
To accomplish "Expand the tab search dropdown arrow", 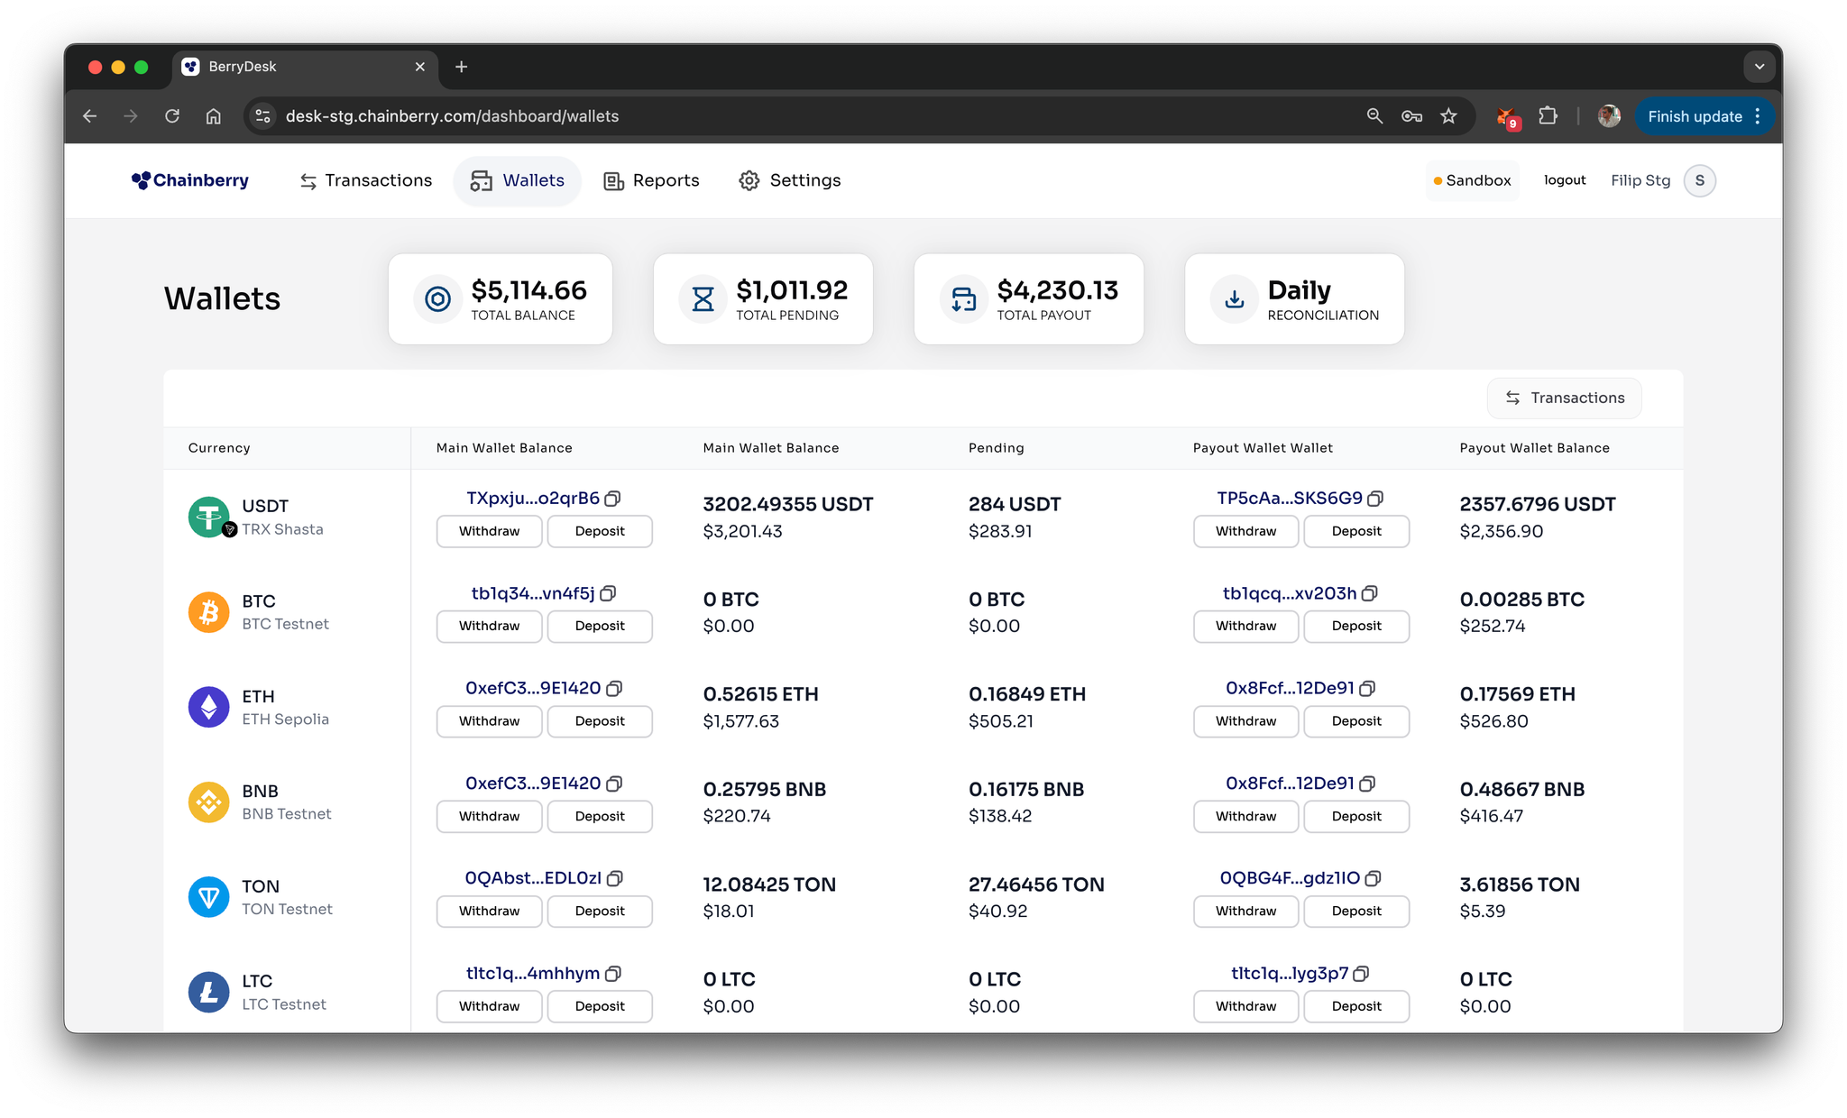I will coord(1759,67).
